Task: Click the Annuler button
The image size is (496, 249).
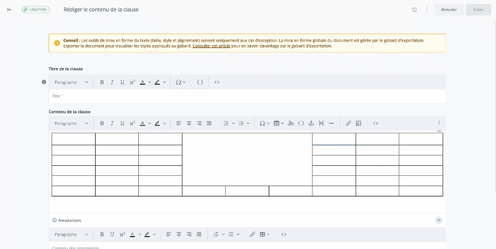Action: point(449,9)
